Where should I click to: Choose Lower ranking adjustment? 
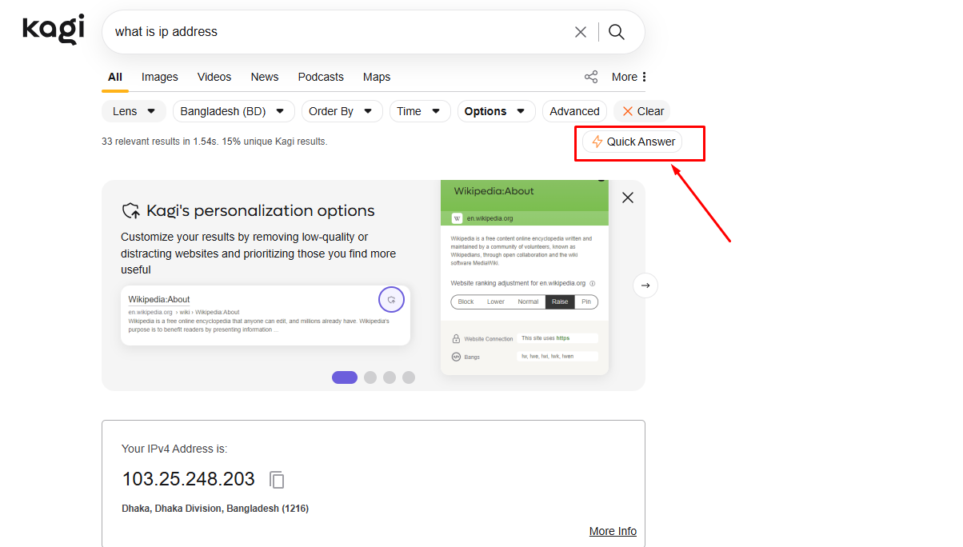click(x=496, y=301)
